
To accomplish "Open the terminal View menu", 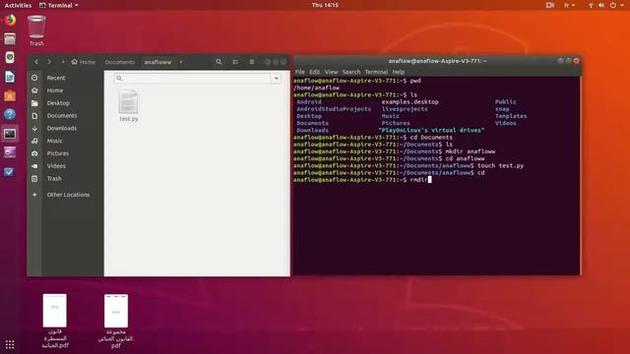I will [331, 72].
